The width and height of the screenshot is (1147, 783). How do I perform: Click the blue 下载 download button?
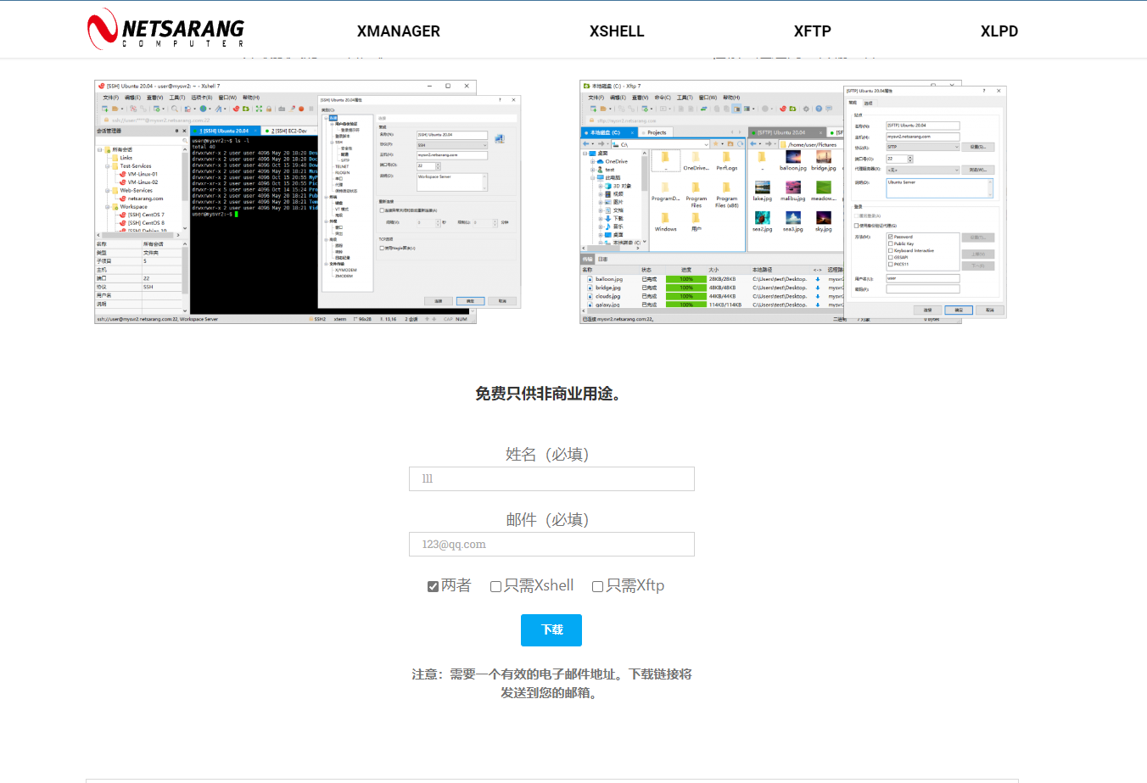pos(551,629)
